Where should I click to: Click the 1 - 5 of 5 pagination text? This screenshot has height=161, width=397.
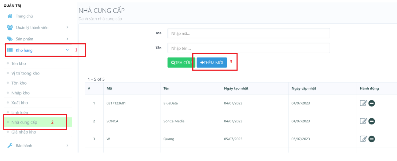96,79
